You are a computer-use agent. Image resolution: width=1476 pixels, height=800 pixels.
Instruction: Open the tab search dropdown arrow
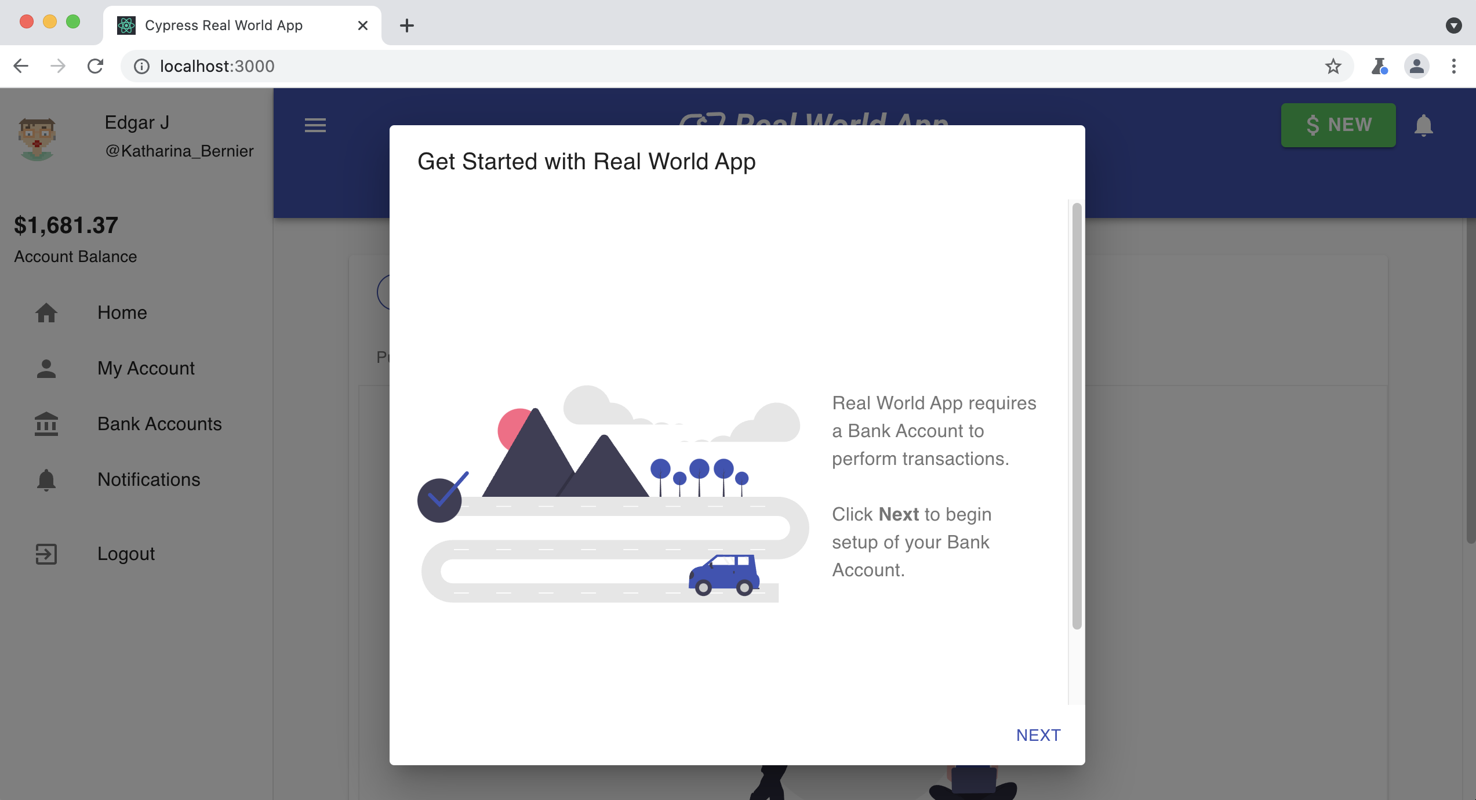point(1454,24)
